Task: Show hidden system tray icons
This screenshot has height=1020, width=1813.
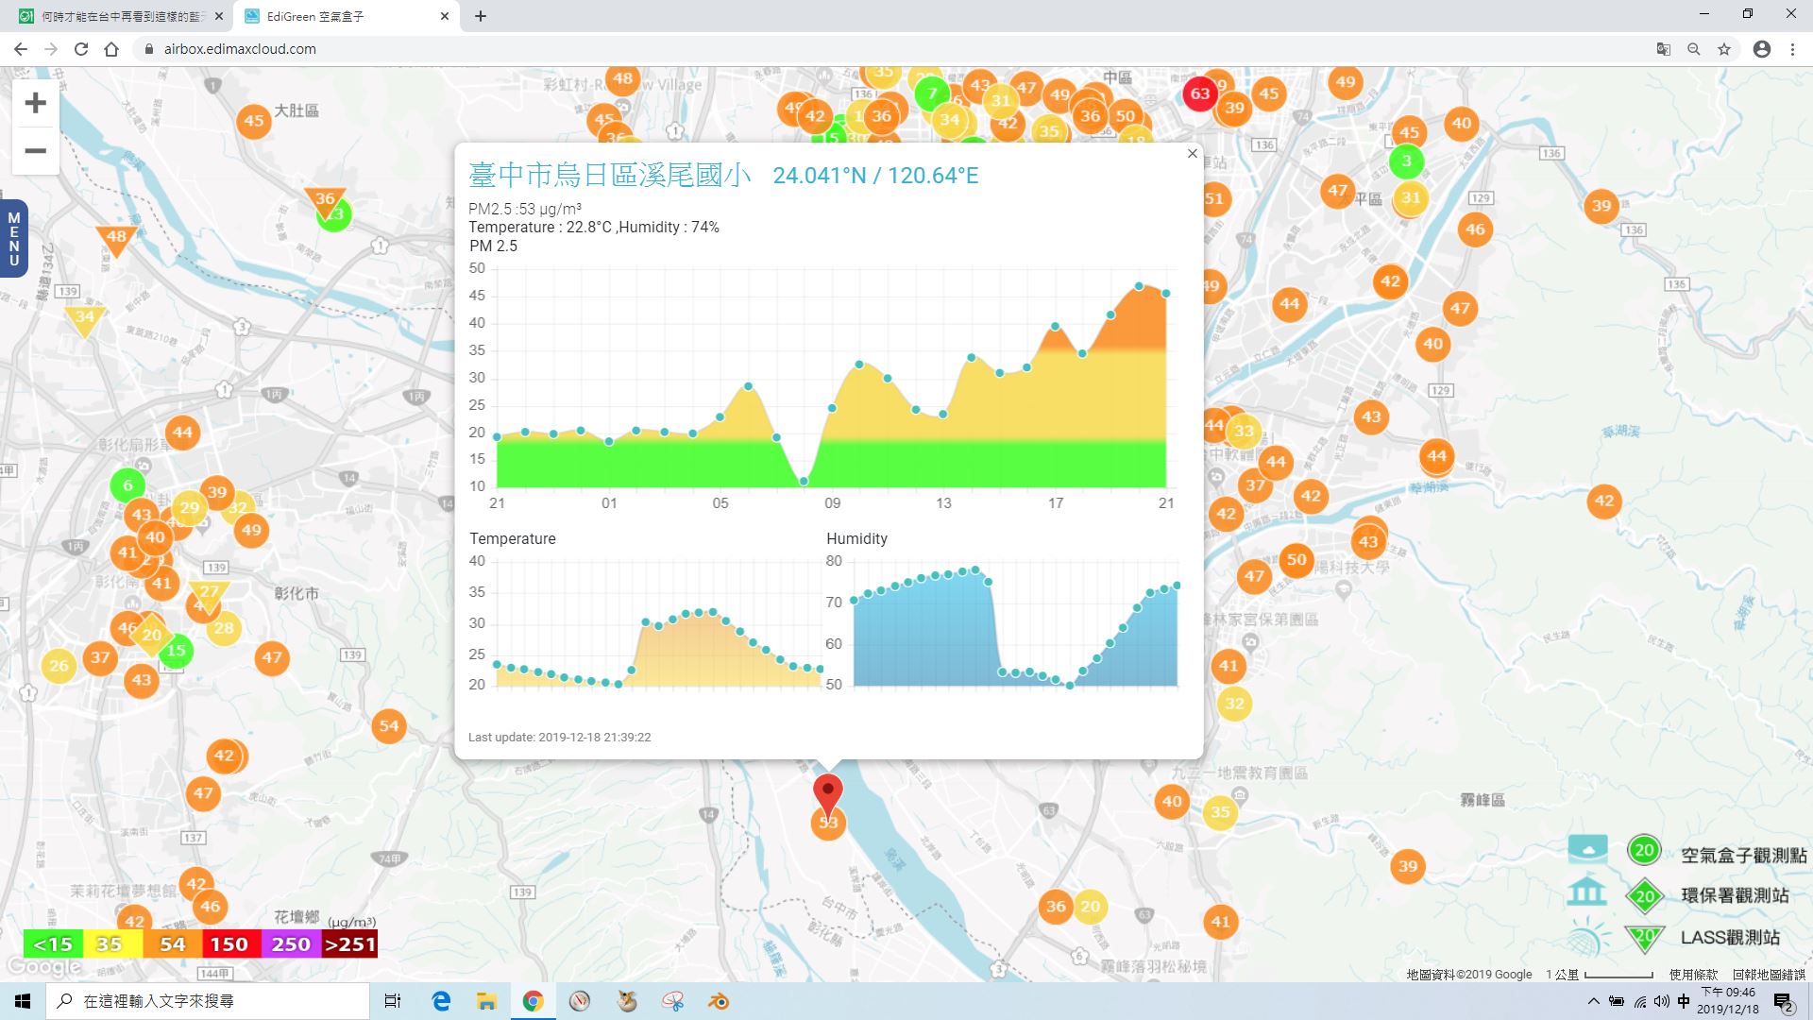Action: pos(1594,1001)
